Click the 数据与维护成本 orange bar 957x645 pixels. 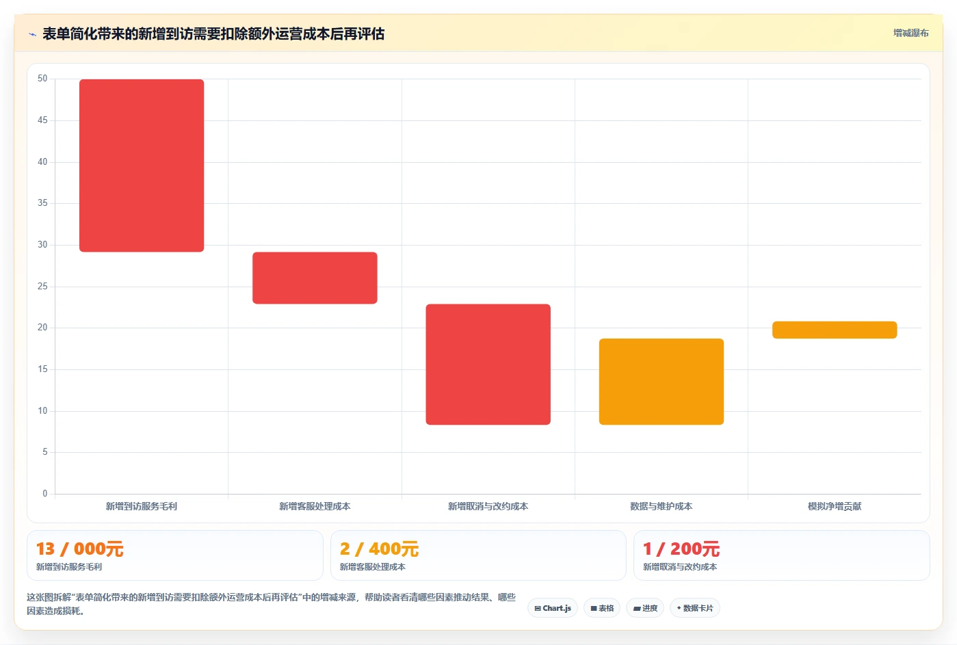pos(661,382)
